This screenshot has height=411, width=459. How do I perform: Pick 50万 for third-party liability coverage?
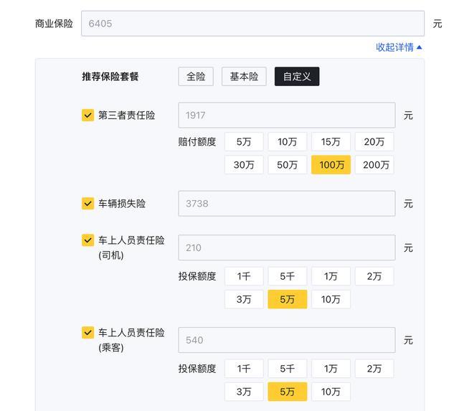point(287,165)
